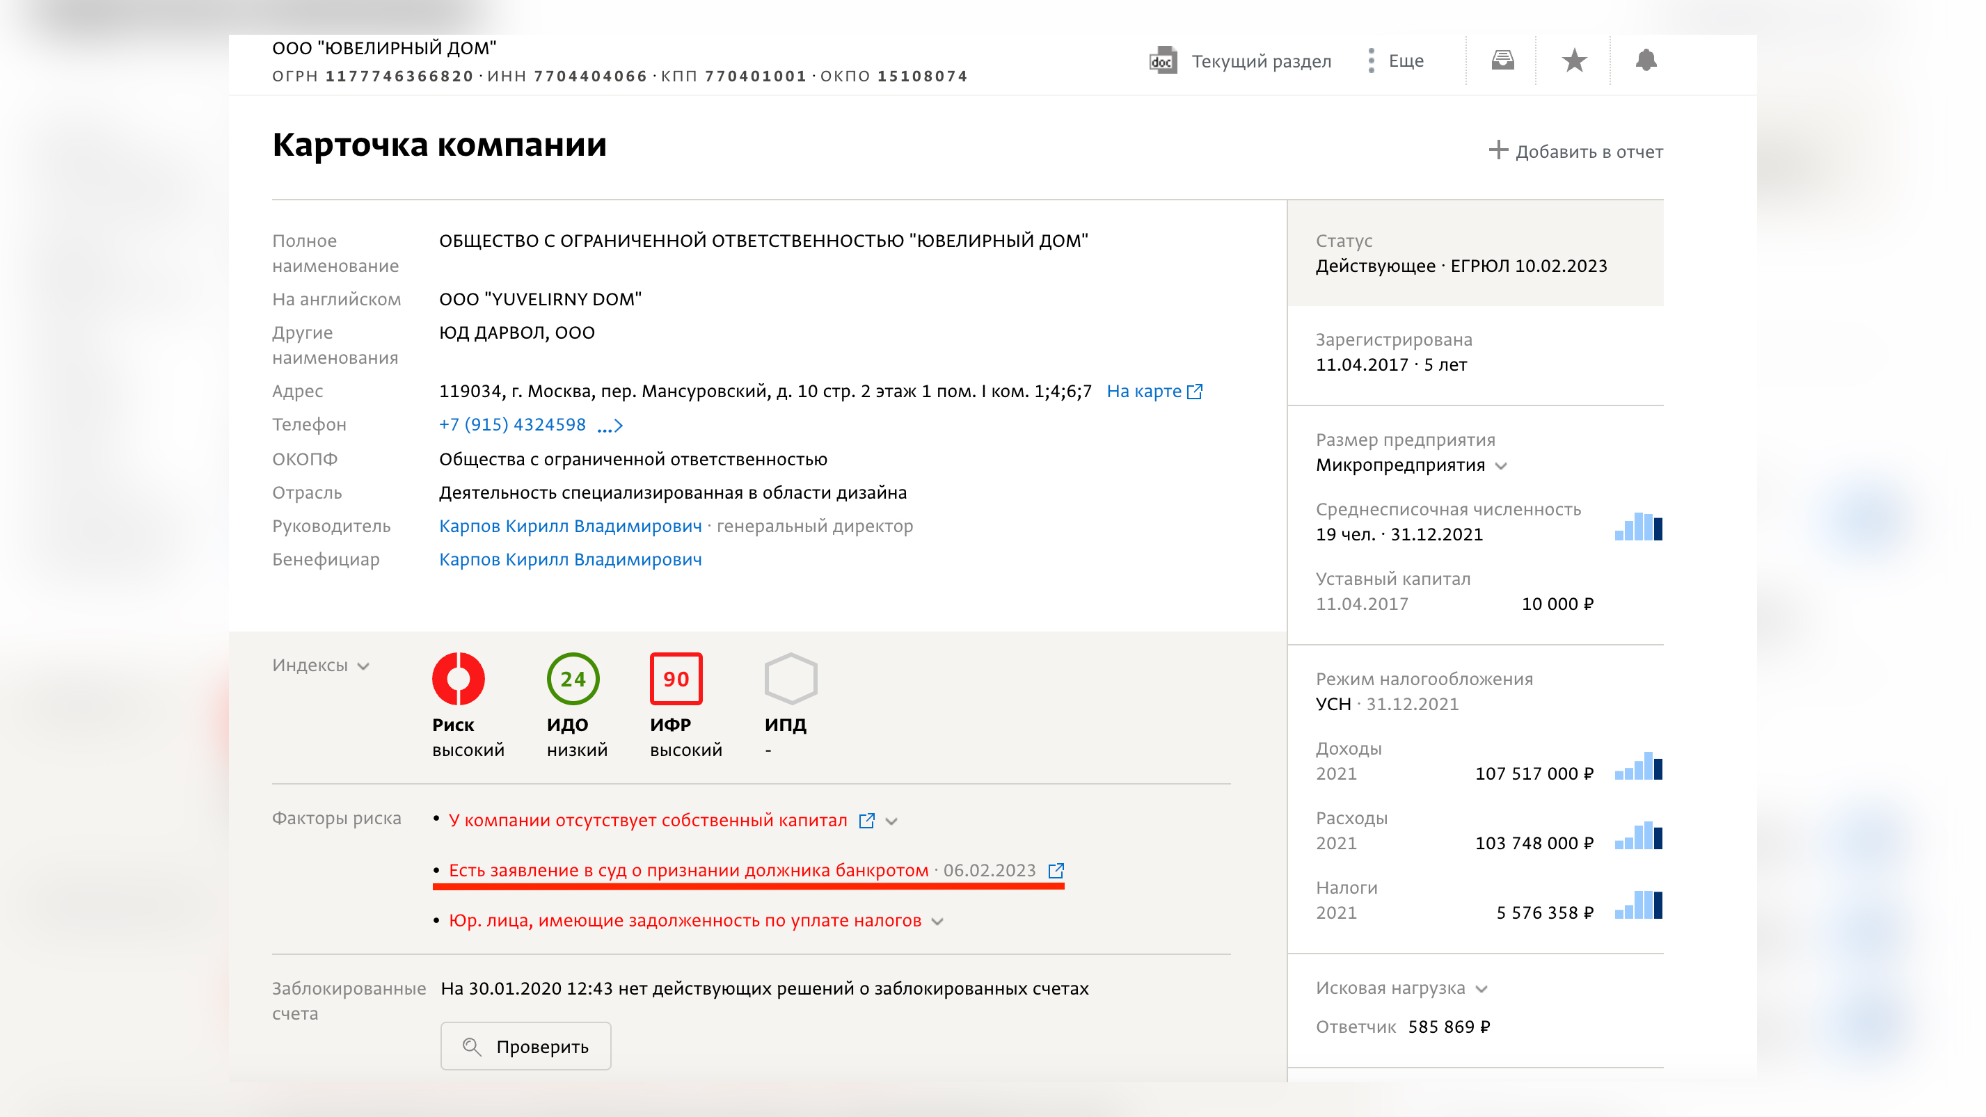Open the headcount bar chart icon
Viewport: 1986px width, 1117px height.
click(1638, 527)
